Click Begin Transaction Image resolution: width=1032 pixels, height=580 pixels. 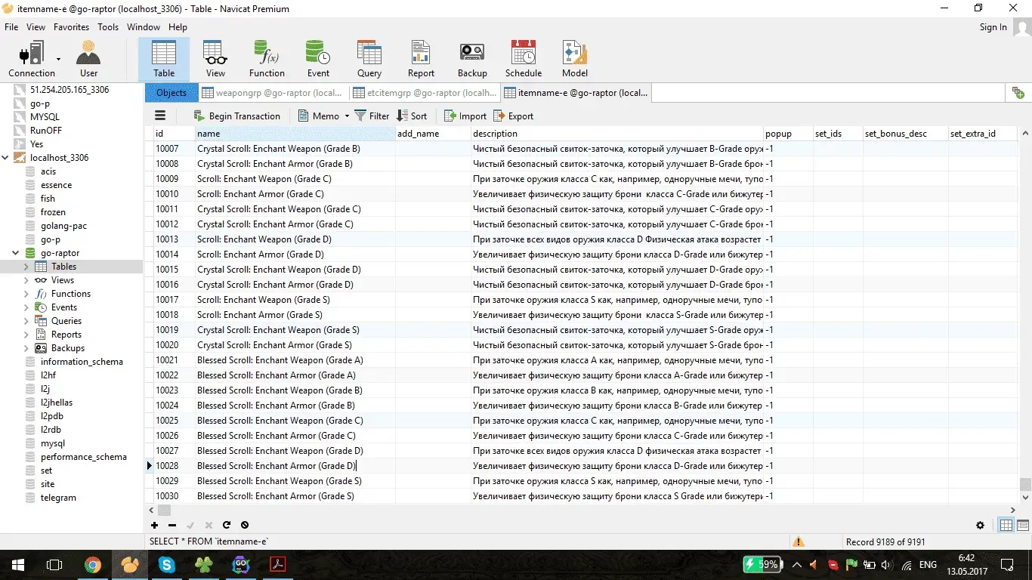click(x=236, y=116)
